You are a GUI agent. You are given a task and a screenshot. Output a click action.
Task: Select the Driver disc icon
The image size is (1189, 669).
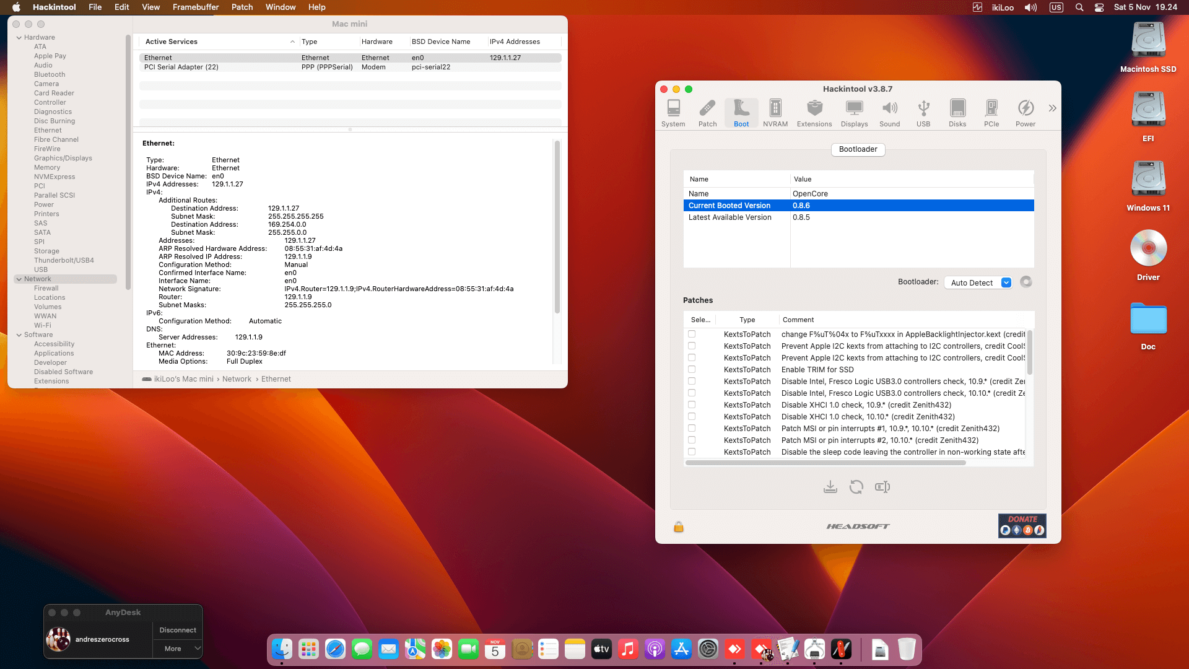1148,256
